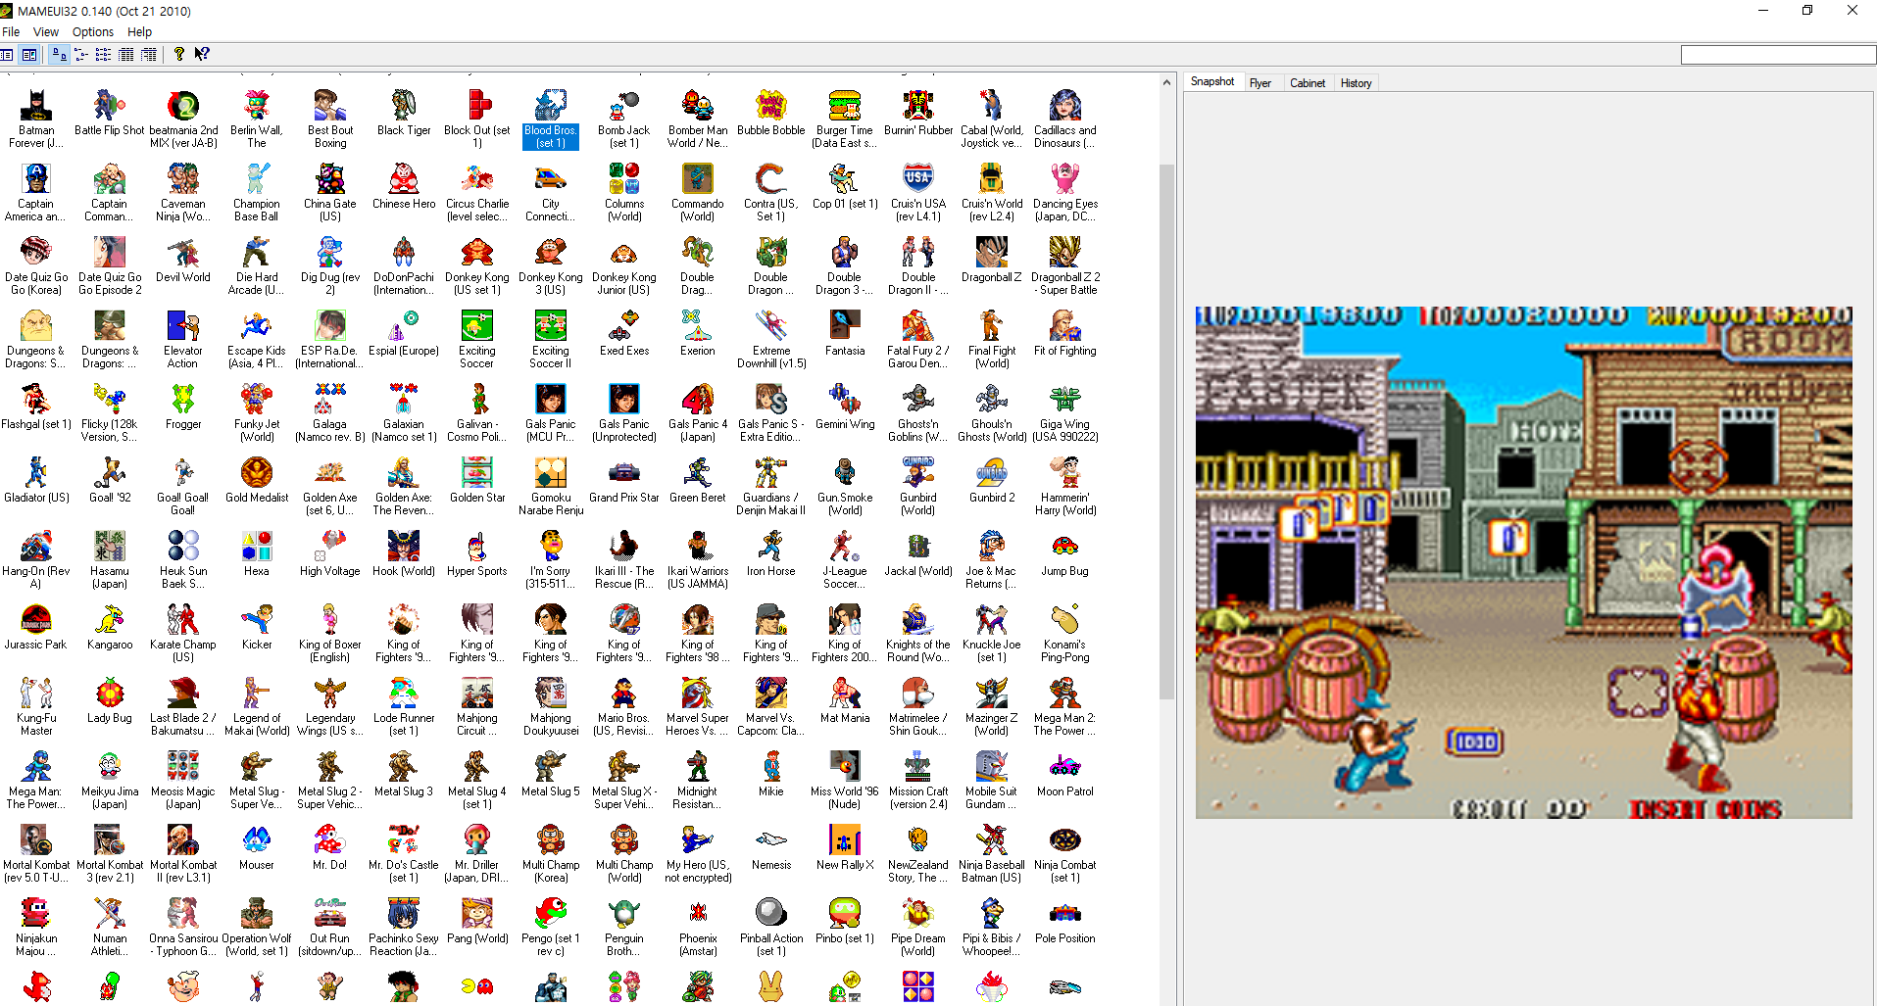Switch to details view mode
This screenshot has width=1877, height=1006.
(x=126, y=55)
